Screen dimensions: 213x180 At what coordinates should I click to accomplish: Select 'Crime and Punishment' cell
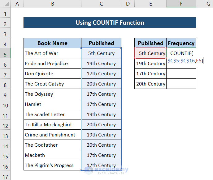pyautogui.click(x=53, y=135)
